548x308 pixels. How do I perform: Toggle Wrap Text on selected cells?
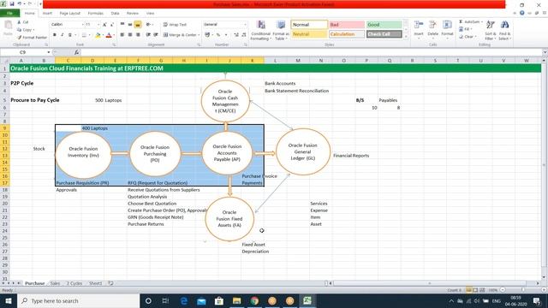175,25
